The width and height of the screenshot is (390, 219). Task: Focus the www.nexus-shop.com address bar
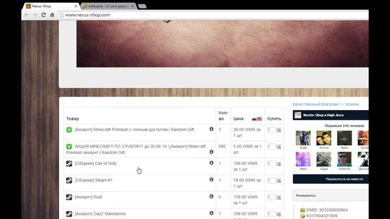(x=213, y=15)
